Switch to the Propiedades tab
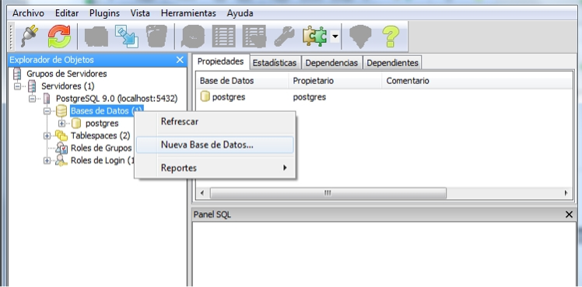 (x=220, y=61)
